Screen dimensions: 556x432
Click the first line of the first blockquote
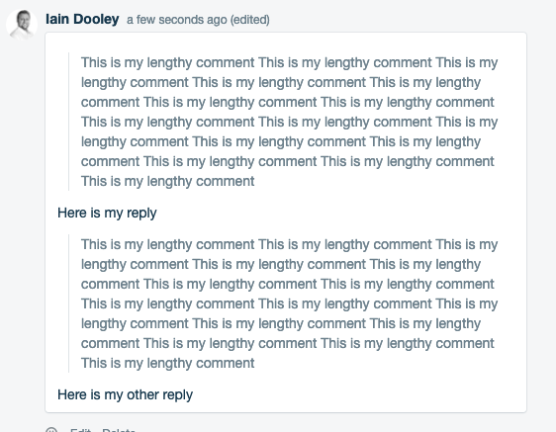click(x=289, y=62)
